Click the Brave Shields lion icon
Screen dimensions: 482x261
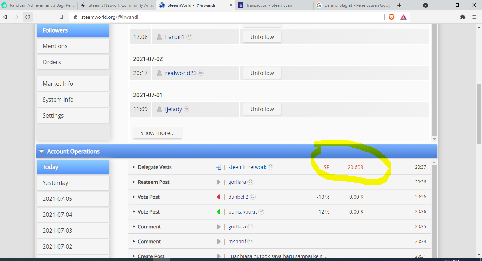click(x=391, y=17)
